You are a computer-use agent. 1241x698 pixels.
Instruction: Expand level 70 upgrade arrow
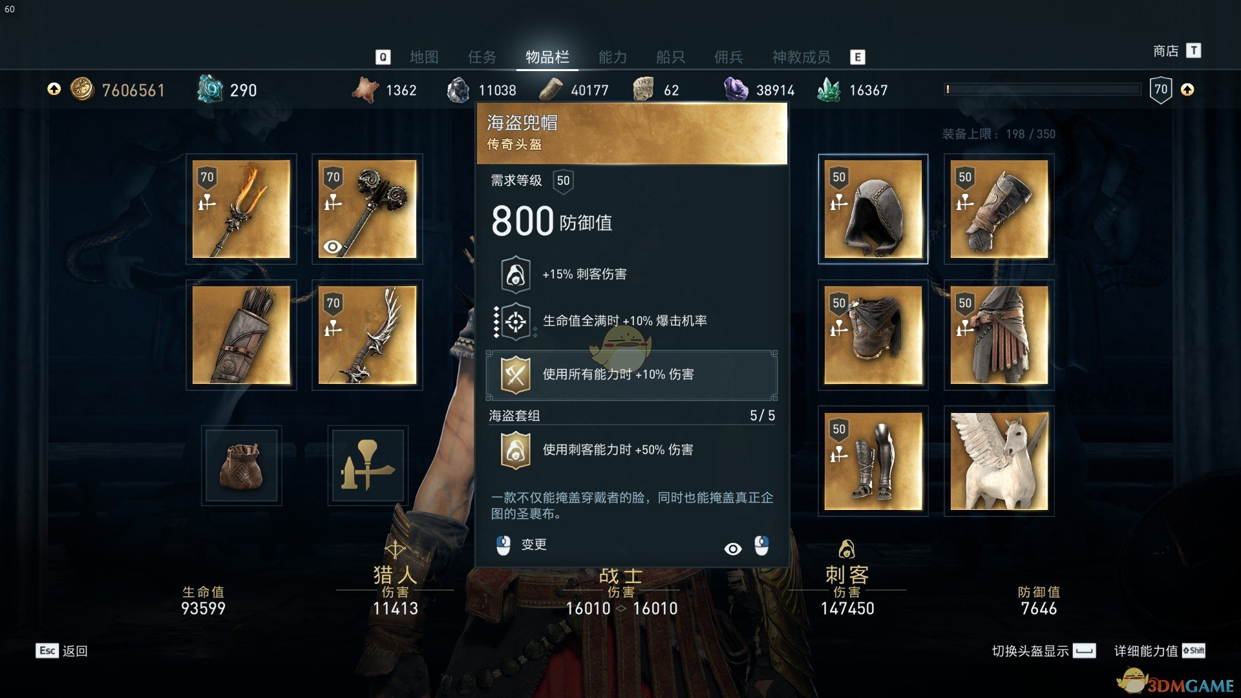(1187, 89)
